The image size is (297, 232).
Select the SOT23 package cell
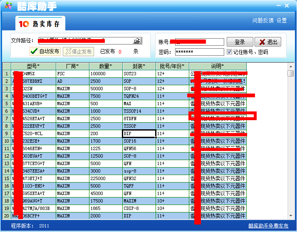point(139,74)
